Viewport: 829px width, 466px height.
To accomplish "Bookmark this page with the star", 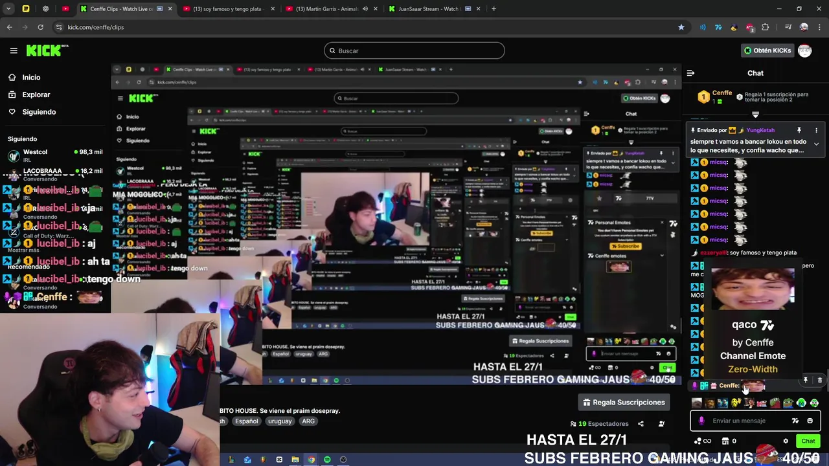I will click(681, 27).
